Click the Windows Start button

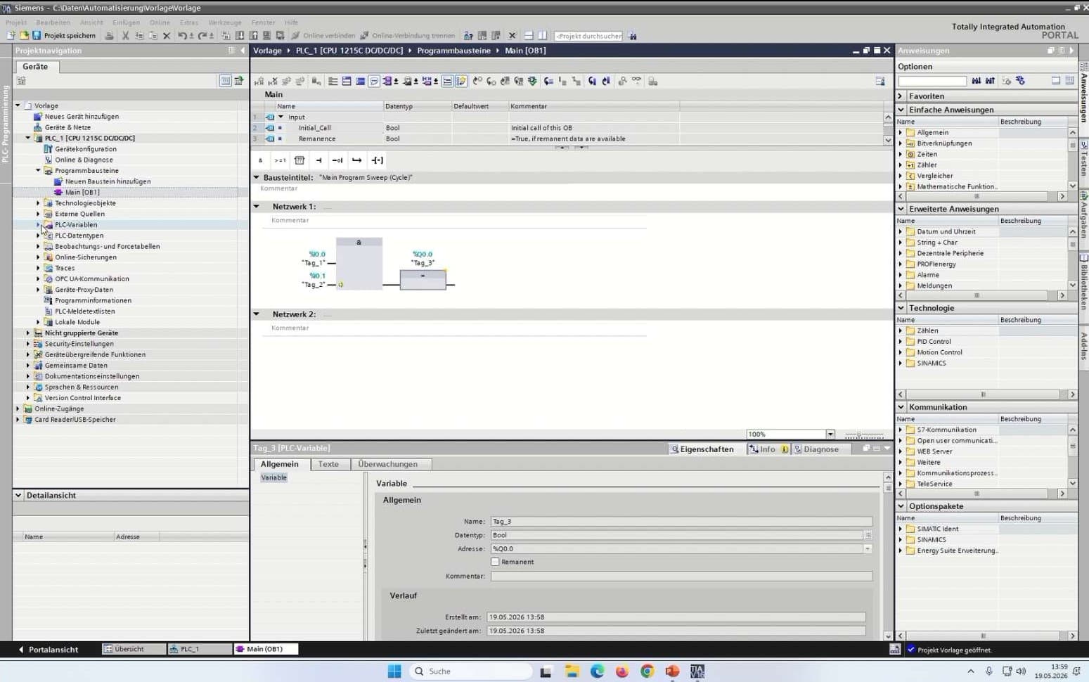click(394, 671)
